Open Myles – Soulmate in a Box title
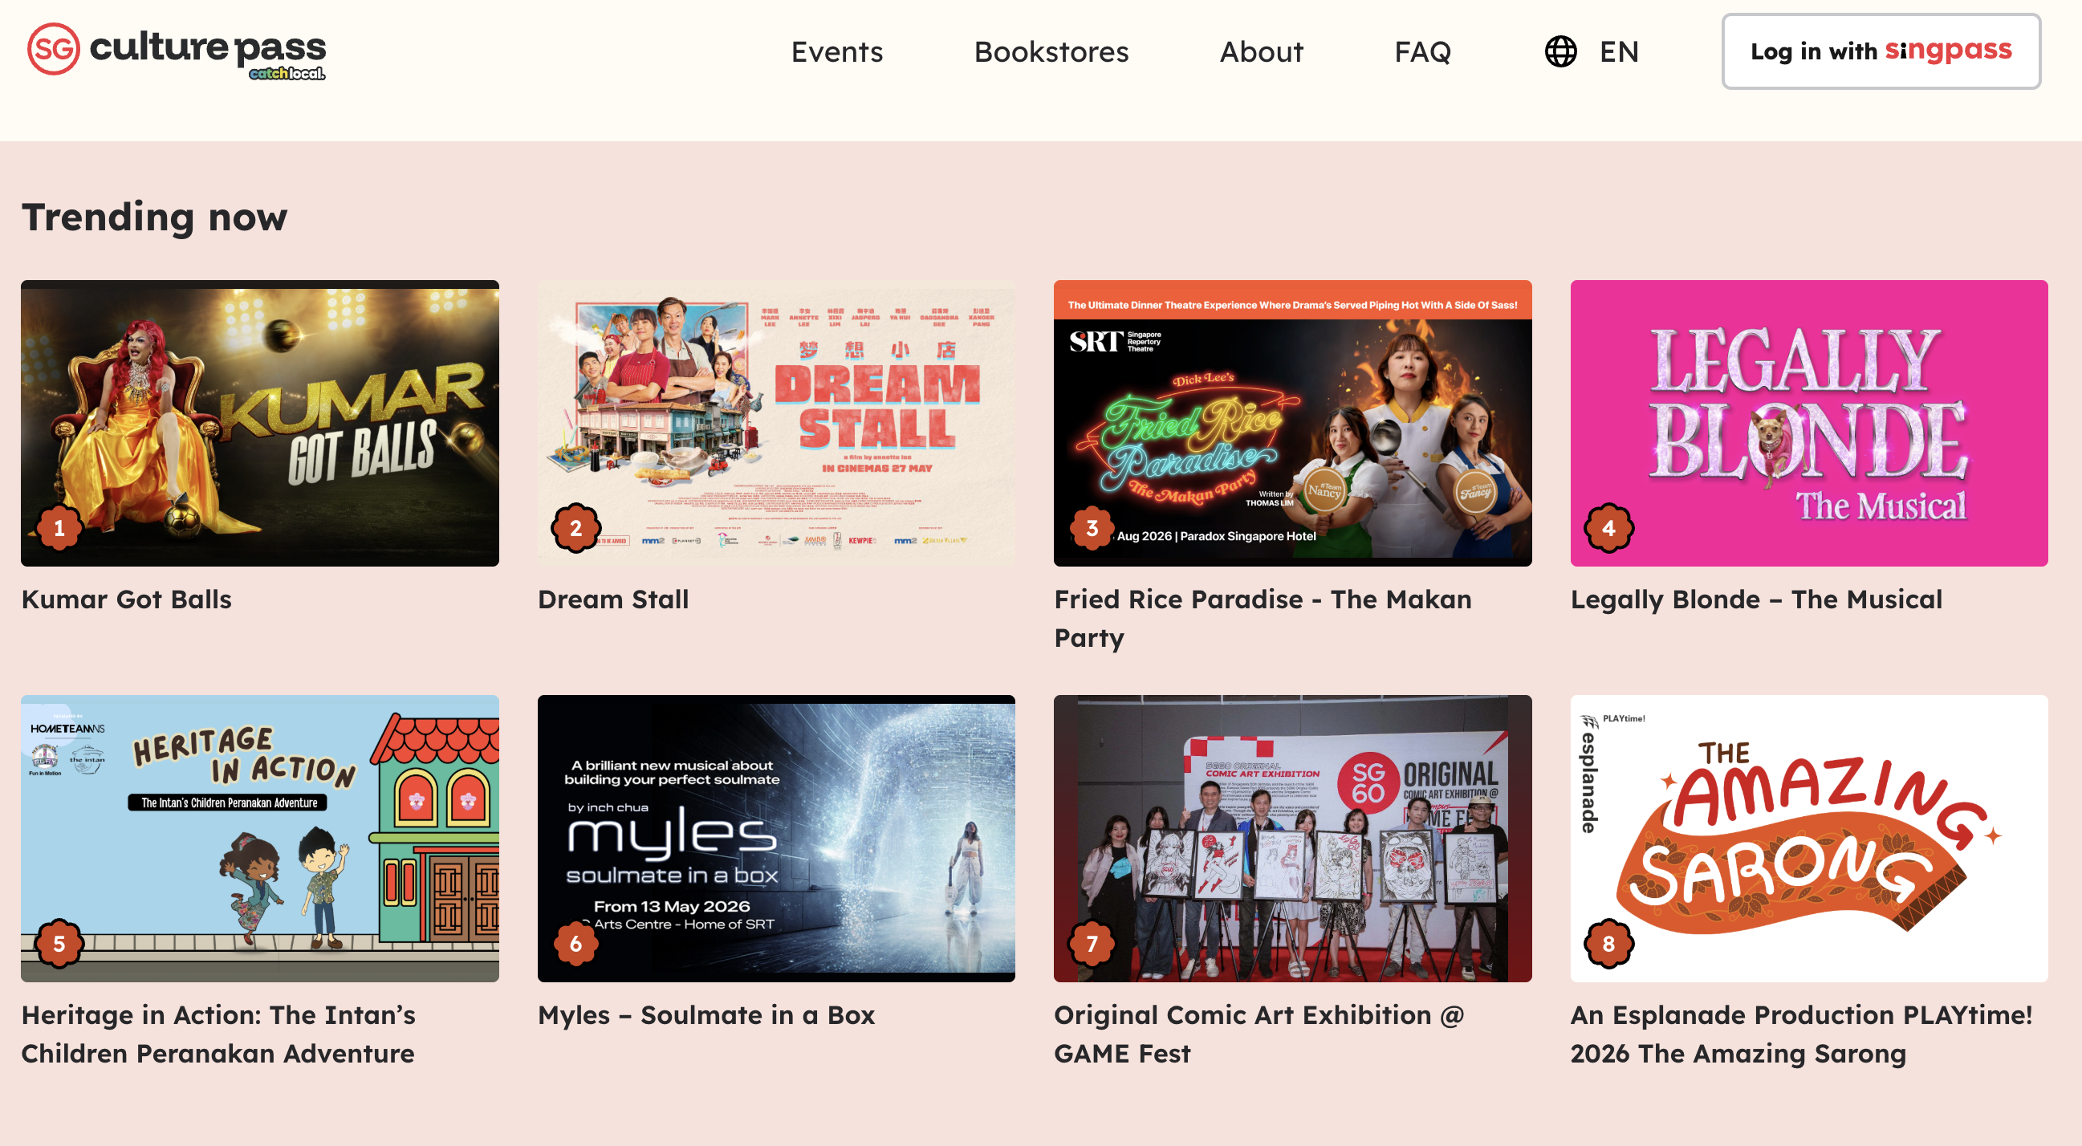The image size is (2082, 1146). click(x=706, y=1014)
